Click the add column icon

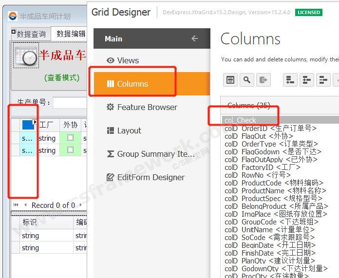[291, 80]
